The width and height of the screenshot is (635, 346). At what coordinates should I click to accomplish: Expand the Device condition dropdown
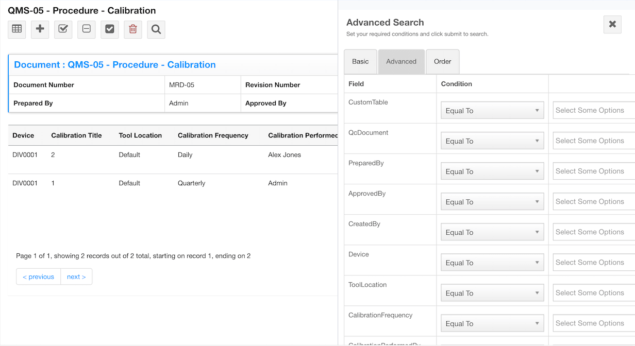[x=492, y=263]
